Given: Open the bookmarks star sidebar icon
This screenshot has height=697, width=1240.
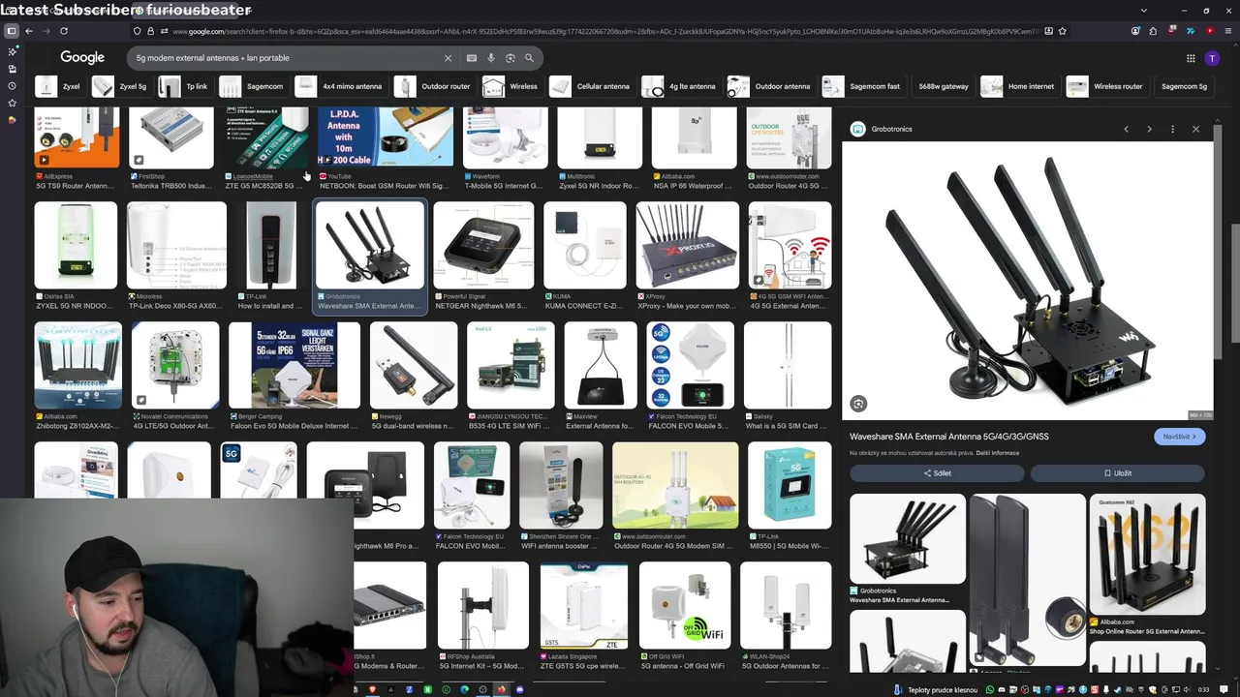Looking at the screenshot, I should 12,103.
